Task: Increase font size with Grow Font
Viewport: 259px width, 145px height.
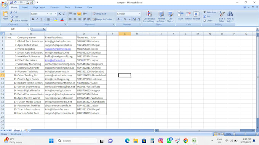Action: [60, 14]
